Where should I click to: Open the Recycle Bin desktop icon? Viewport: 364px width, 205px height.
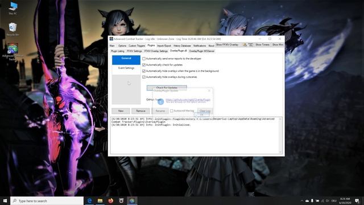click(x=13, y=29)
